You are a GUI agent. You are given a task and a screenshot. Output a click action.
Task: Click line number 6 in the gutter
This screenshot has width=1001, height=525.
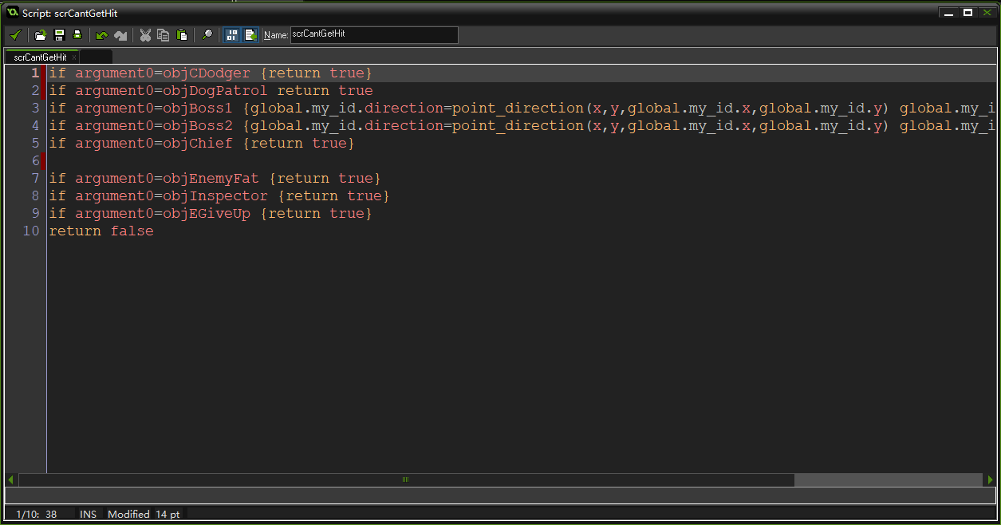point(34,161)
